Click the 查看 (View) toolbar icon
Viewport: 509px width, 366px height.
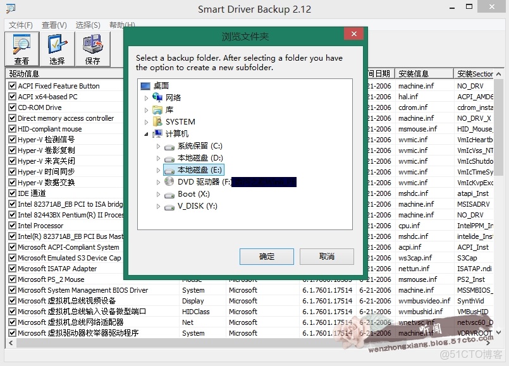(x=22, y=49)
